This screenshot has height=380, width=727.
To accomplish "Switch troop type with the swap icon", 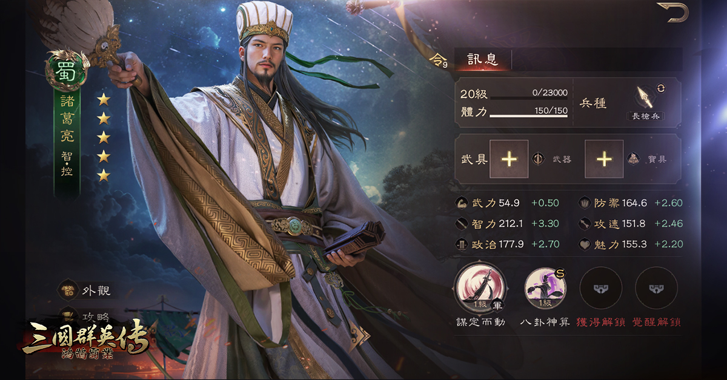I will [x=661, y=88].
